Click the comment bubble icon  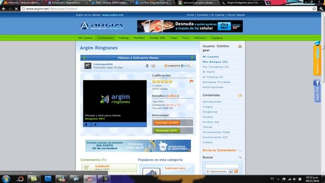coord(240,150)
